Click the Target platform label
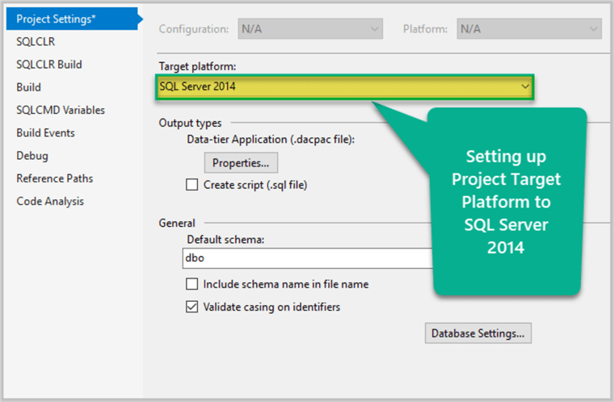Screen dimensions: 614x402 pyautogui.click(x=197, y=66)
